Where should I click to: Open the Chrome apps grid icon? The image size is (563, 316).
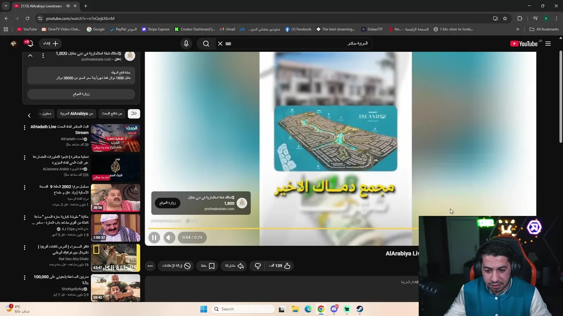tap(6, 29)
